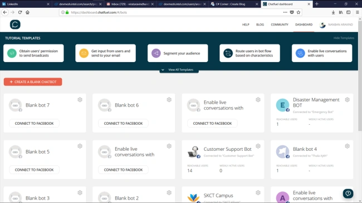Image resolution: width=362 pixels, height=203 pixels.
Task: Hide Templates link in tutorial banner
Action: (344, 38)
